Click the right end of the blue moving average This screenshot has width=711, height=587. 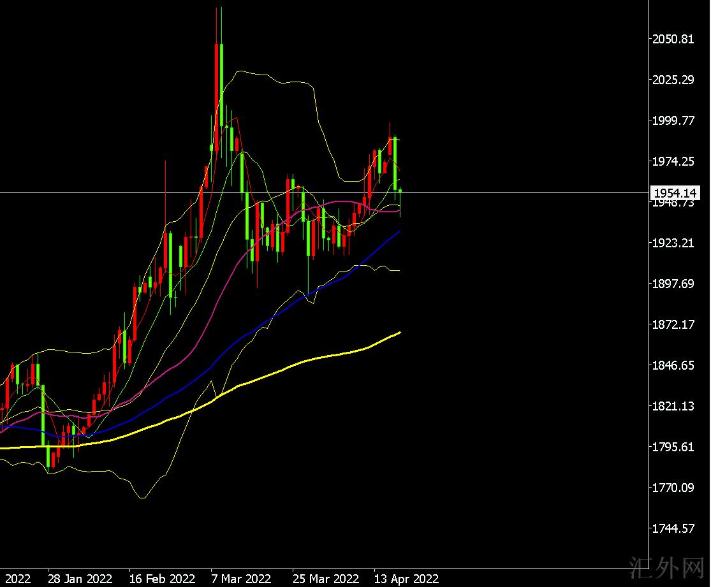click(x=399, y=233)
